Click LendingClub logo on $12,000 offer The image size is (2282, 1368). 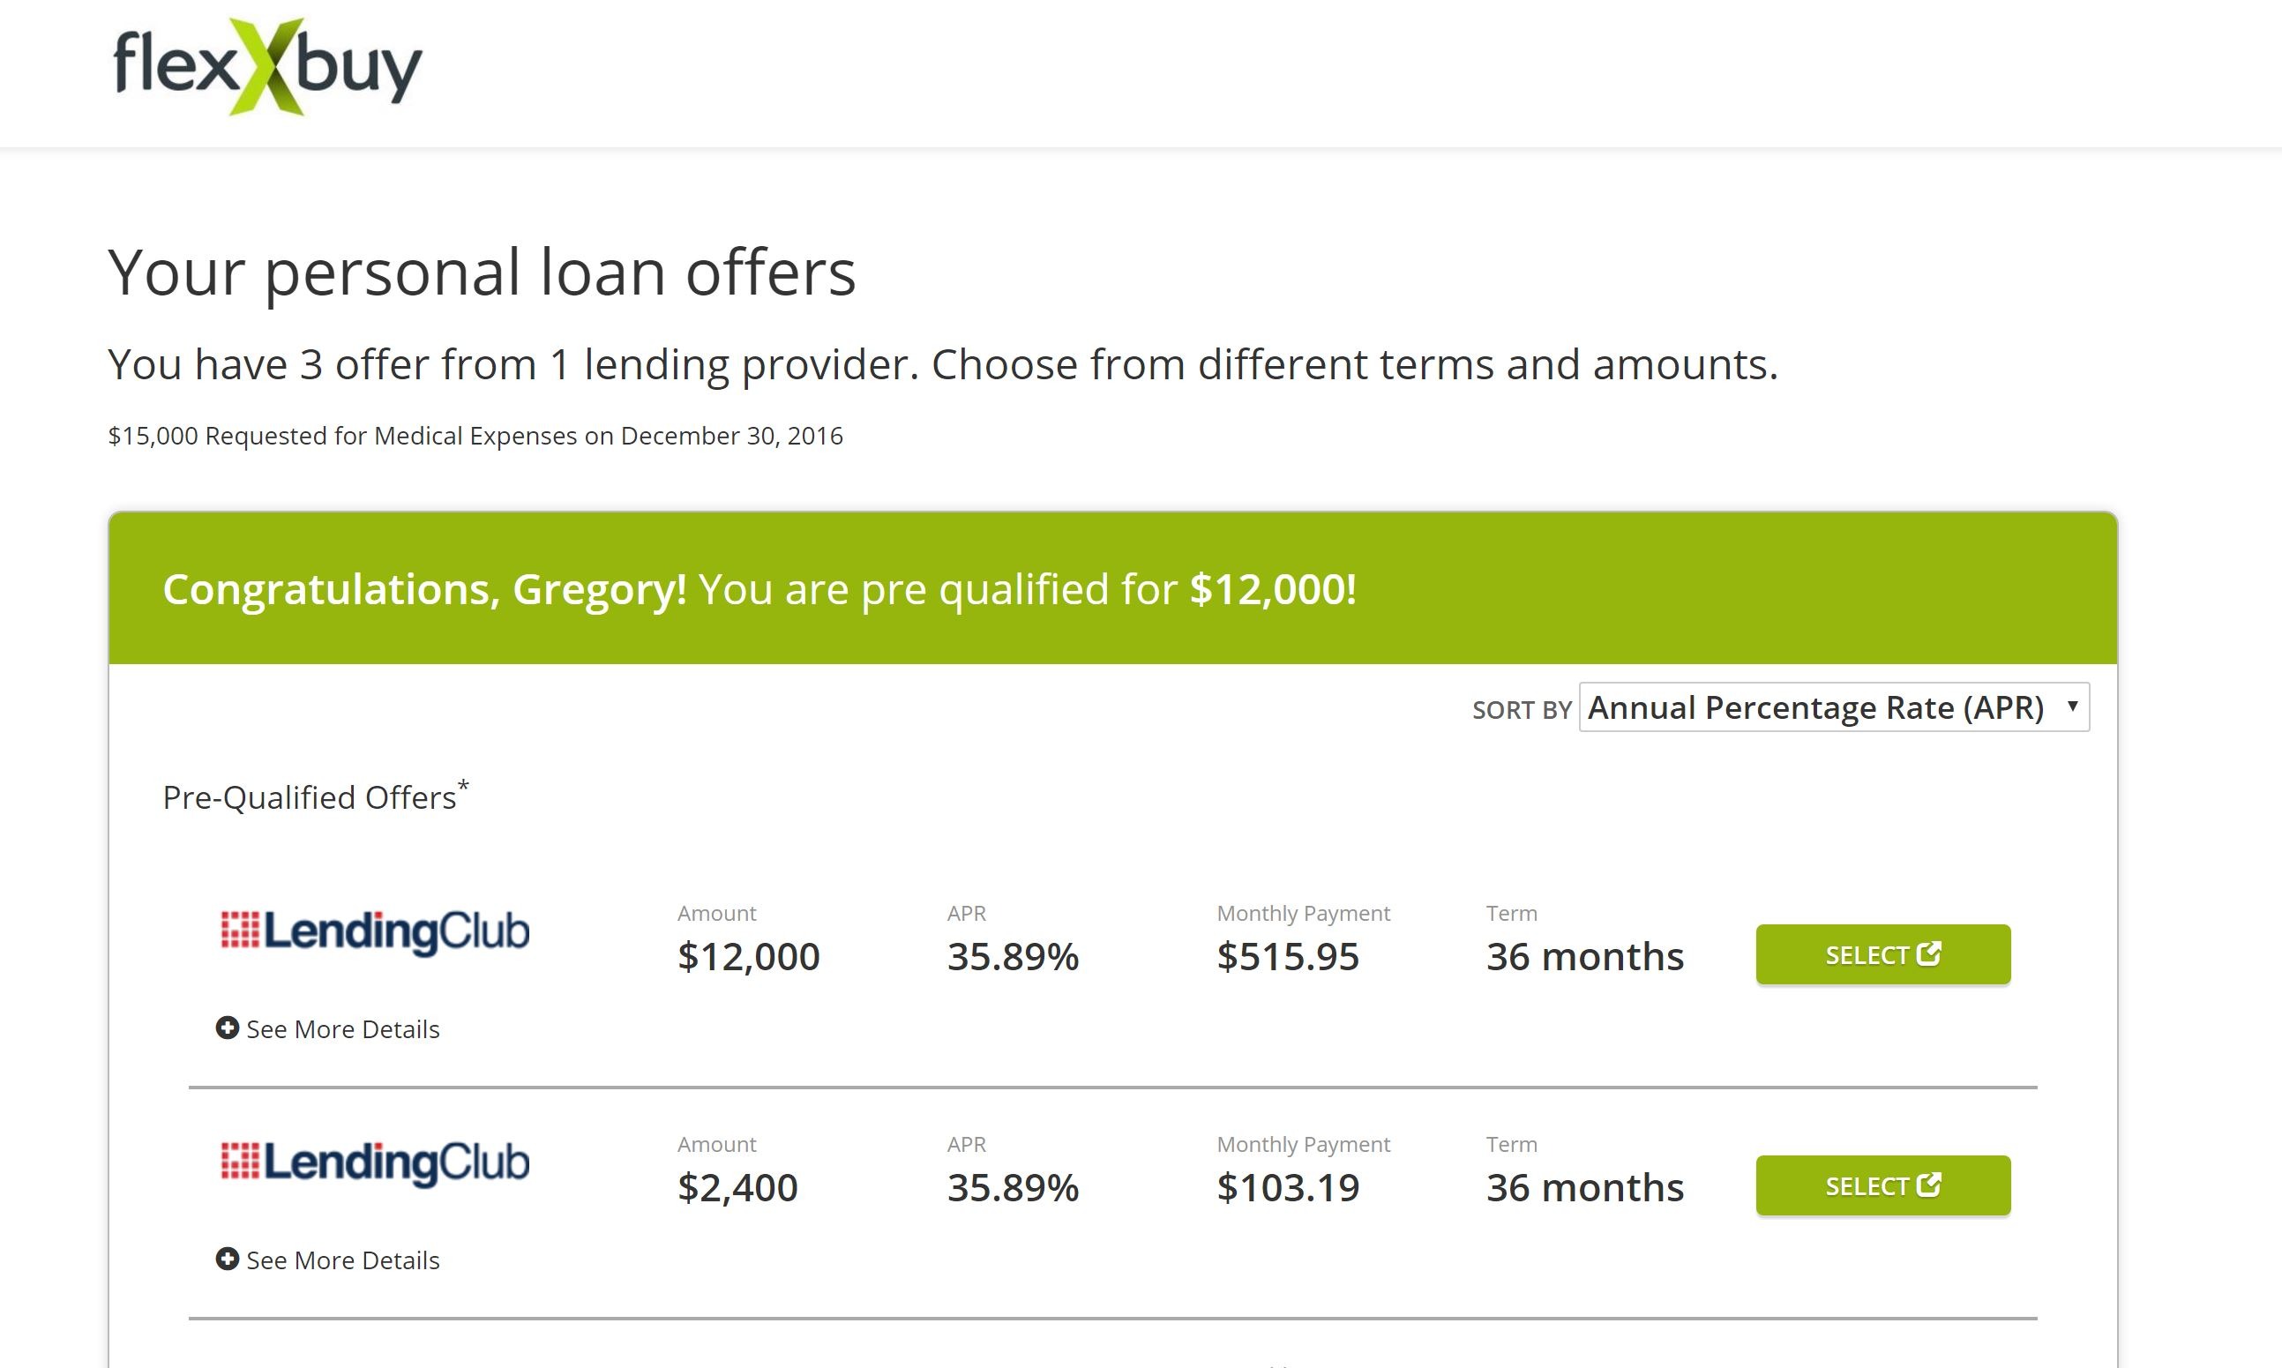(x=375, y=931)
